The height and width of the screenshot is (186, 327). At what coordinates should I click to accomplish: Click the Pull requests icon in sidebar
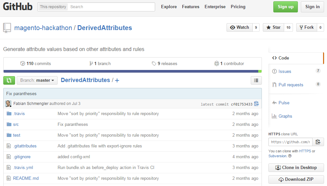(274, 85)
